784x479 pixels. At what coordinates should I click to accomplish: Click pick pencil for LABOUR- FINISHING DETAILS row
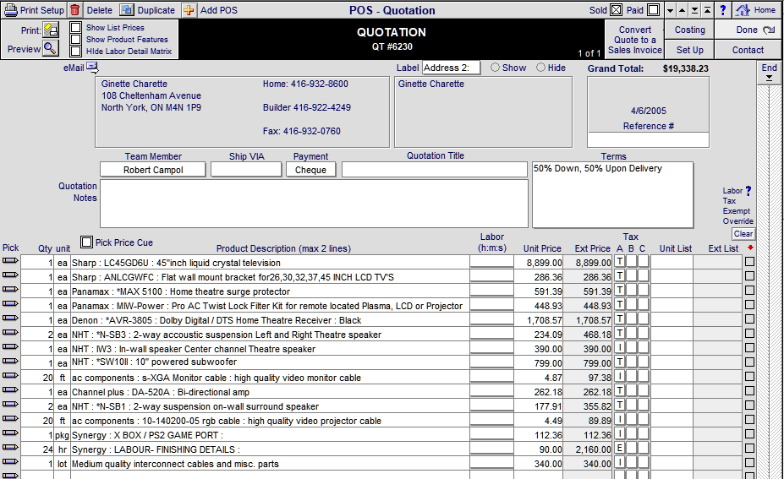click(x=10, y=447)
